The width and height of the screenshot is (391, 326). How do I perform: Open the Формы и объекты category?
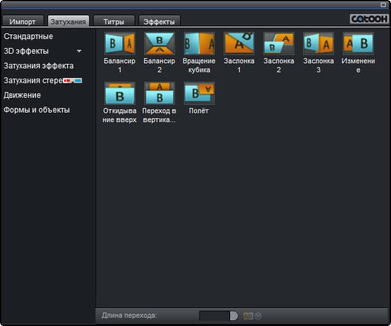point(37,110)
